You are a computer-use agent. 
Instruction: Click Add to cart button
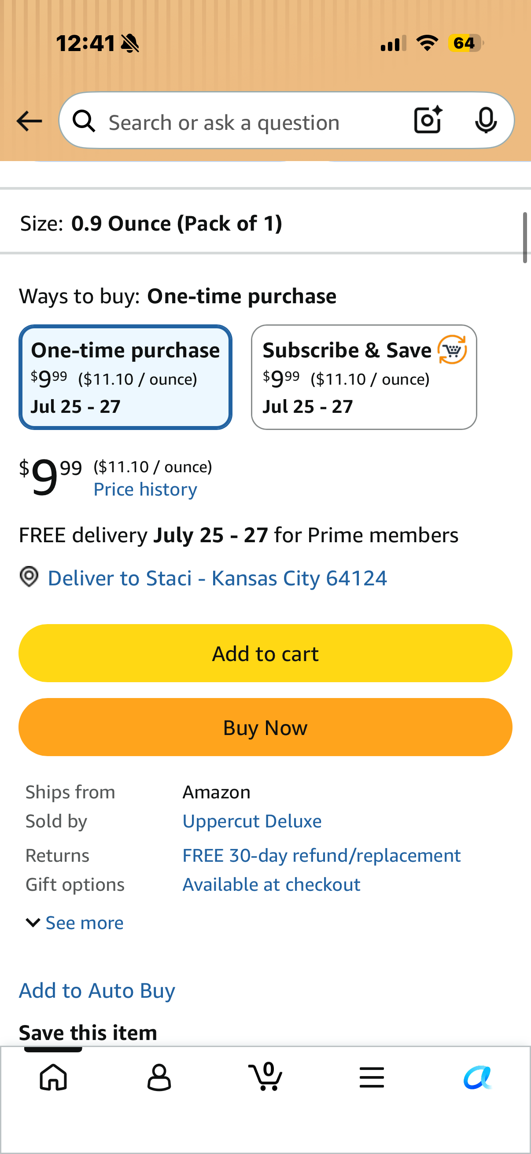tap(265, 653)
